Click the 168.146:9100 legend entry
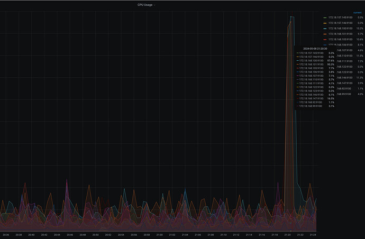This screenshot has height=239, width=365. [x=344, y=78]
